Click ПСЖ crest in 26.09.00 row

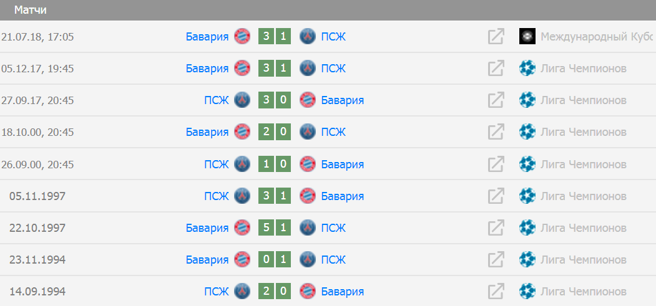coord(242,165)
